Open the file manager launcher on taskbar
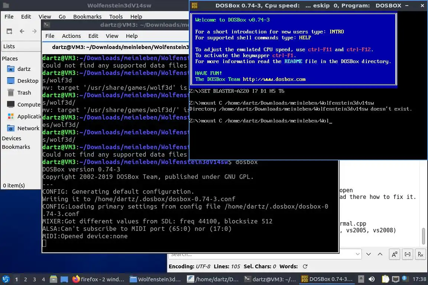Screen dimensions: 428x285 tap(53, 279)
